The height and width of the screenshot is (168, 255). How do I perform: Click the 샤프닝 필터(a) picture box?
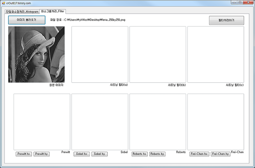(100, 54)
